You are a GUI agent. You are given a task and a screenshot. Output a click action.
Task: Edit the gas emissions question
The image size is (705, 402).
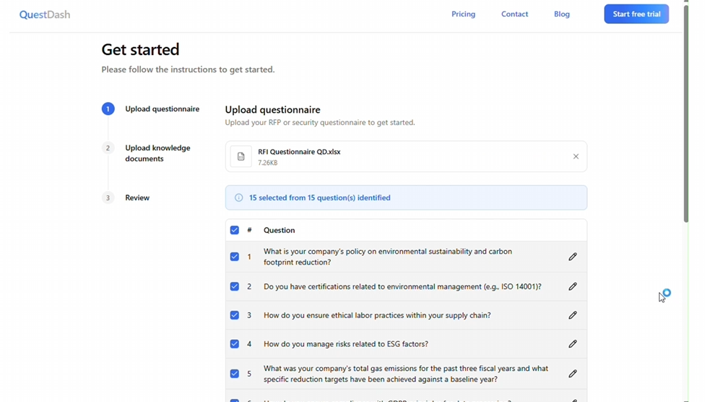pos(572,374)
